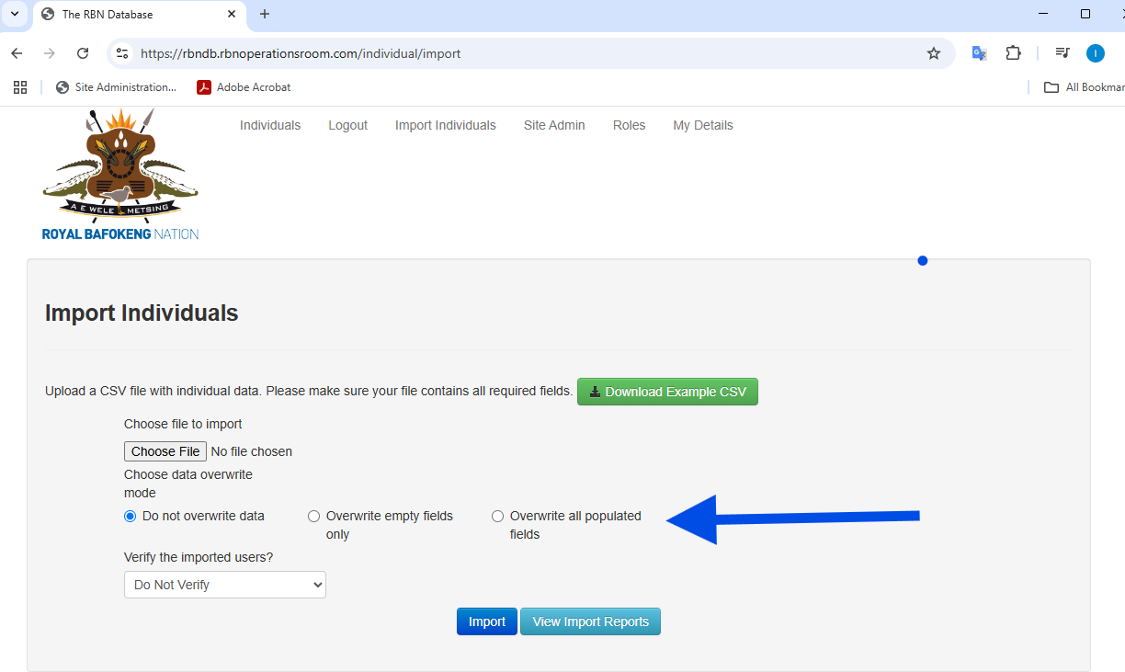Choose "Overwrite all populated fields" option
The height and width of the screenshot is (672, 1125).
point(498,517)
